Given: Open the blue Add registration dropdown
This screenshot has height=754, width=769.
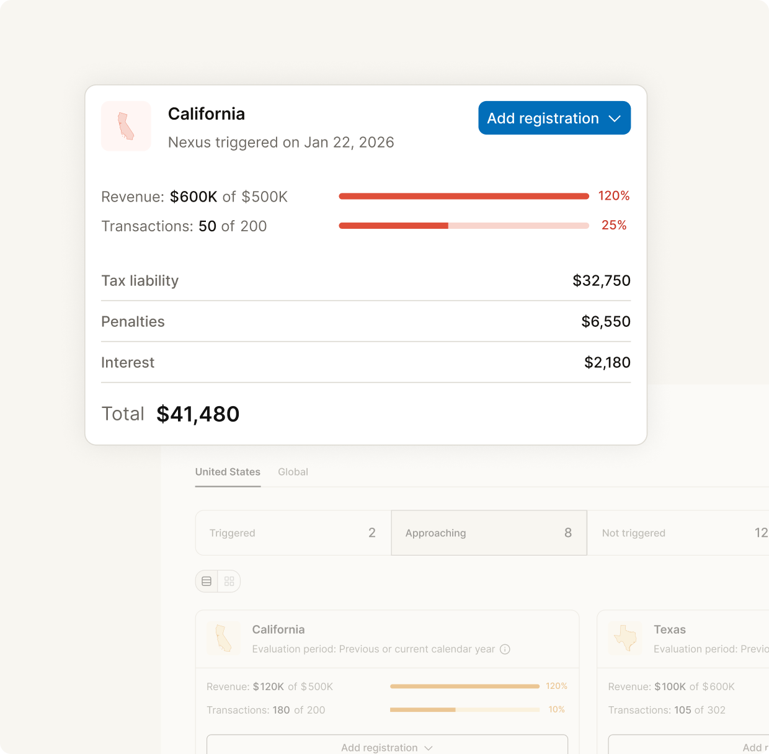Looking at the screenshot, I should coord(543,118).
